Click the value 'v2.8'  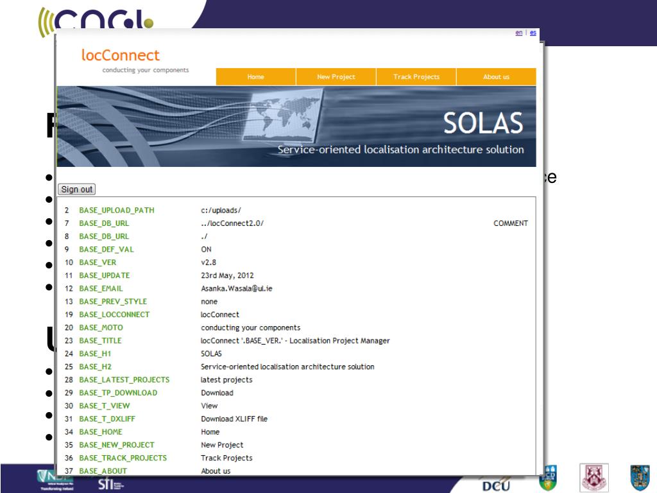pos(209,263)
